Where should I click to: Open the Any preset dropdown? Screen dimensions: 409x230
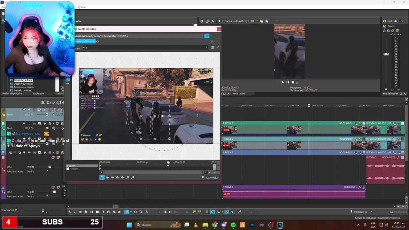coord(206,47)
